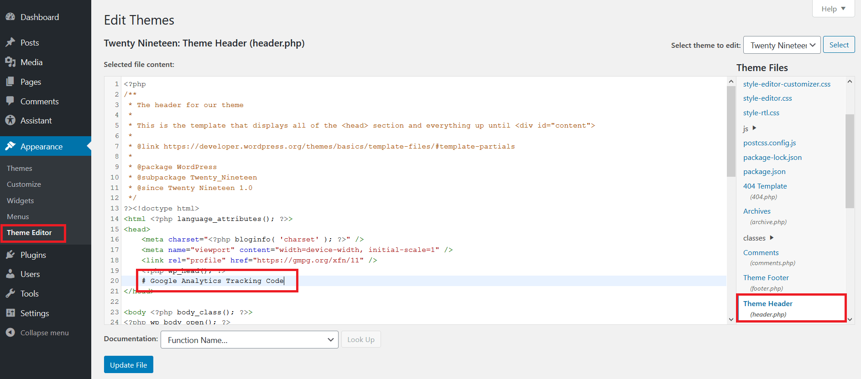Click the Pages document icon
Image resolution: width=861 pixels, height=379 pixels.
pyautogui.click(x=10, y=82)
